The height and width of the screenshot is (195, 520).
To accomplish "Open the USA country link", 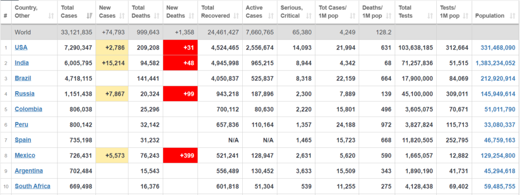I will tap(21, 48).
